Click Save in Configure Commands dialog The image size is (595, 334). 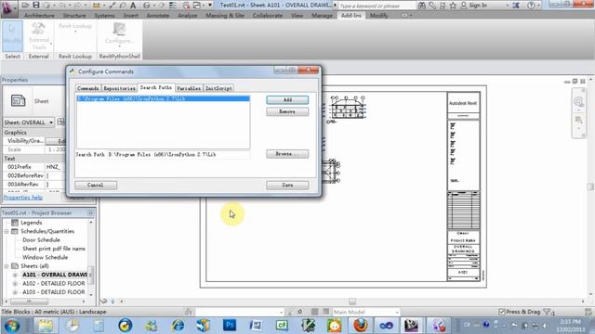287,185
